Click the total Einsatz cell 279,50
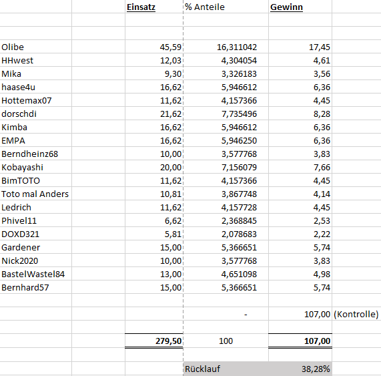This screenshot has width=381, height=376. pyautogui.click(x=154, y=341)
